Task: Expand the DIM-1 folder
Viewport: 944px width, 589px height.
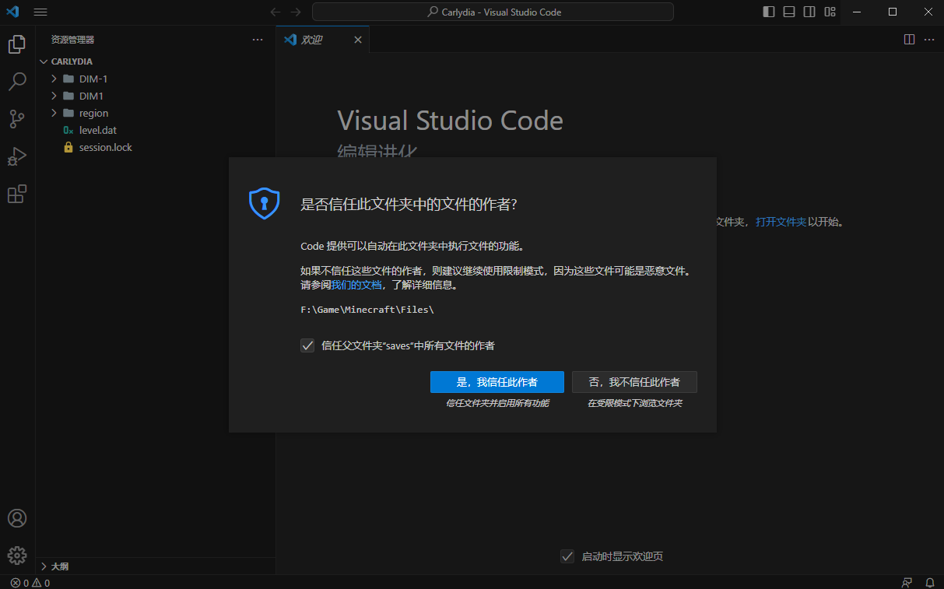Action: click(93, 79)
